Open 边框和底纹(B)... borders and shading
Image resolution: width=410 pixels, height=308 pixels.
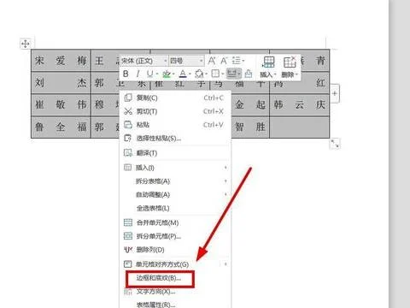click(x=175, y=278)
